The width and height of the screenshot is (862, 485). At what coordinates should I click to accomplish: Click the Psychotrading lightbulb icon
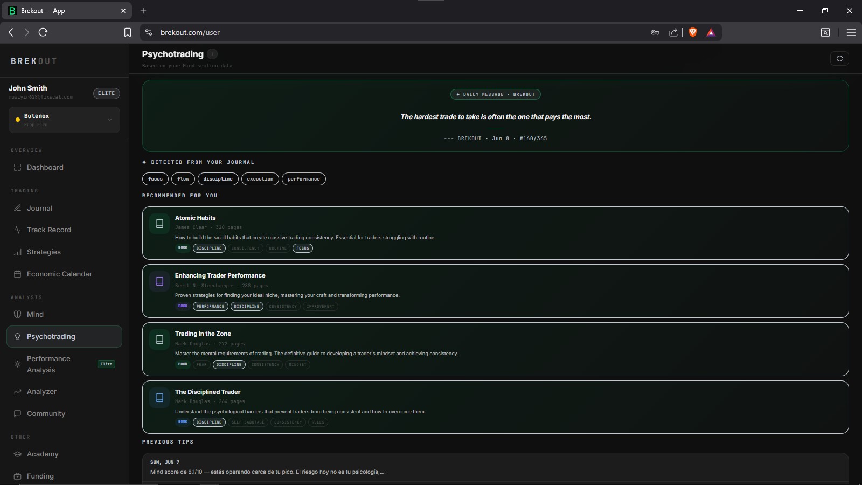[17, 337]
